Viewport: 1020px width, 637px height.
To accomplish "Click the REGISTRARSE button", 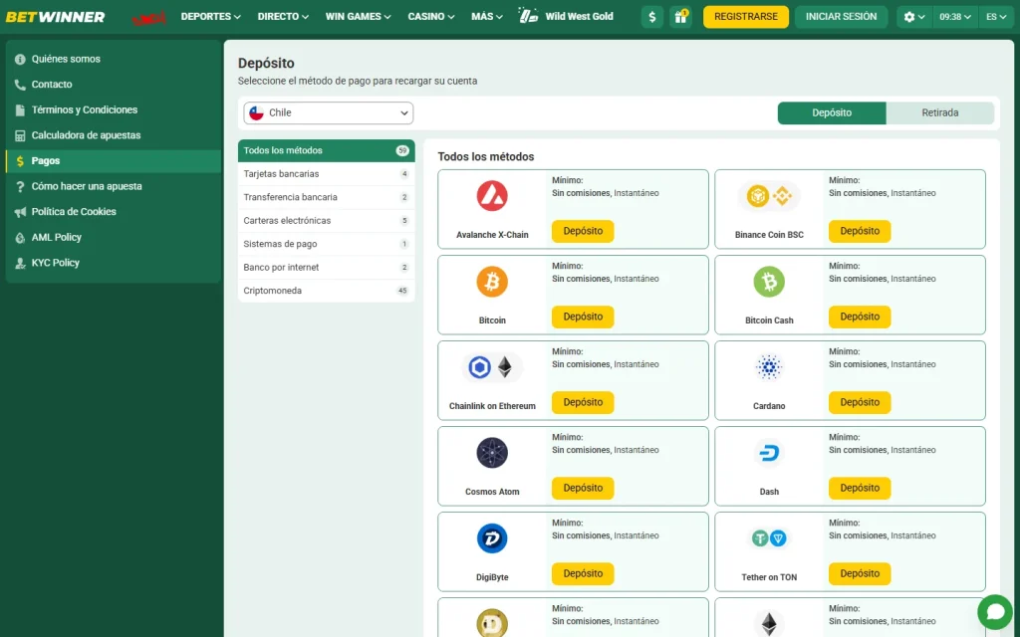I will (x=745, y=17).
